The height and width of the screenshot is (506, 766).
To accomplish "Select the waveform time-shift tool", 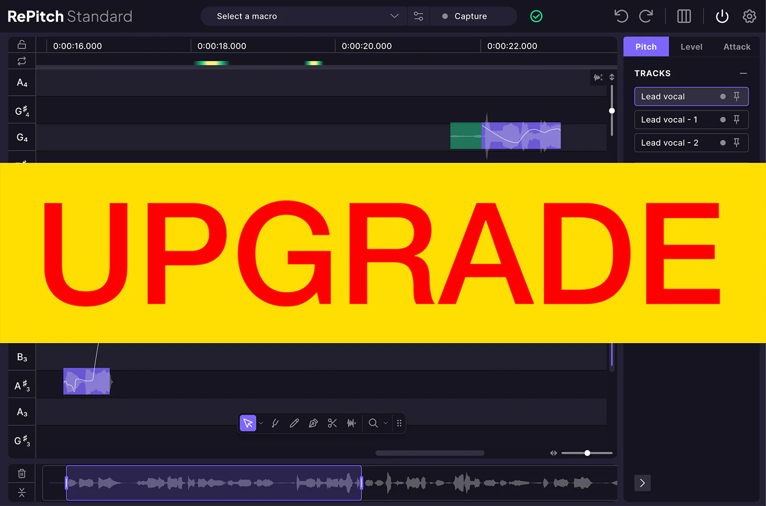I will (351, 423).
